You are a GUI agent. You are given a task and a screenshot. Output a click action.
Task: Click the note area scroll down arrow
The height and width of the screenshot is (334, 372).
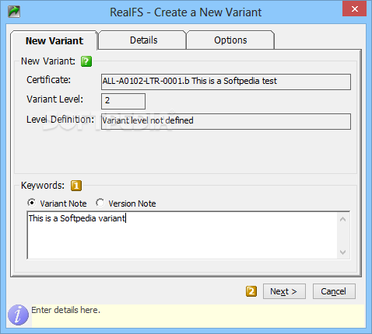pos(343,252)
